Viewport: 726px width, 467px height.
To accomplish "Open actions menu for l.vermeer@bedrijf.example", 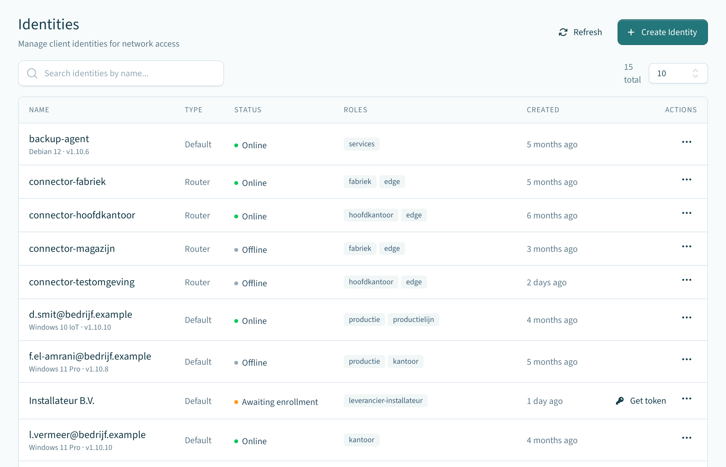I will 686,438.
